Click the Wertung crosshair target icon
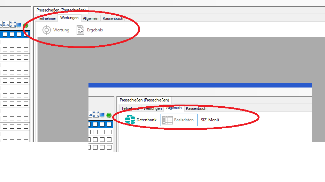Screen dimensions: 325x182 click(x=47, y=30)
